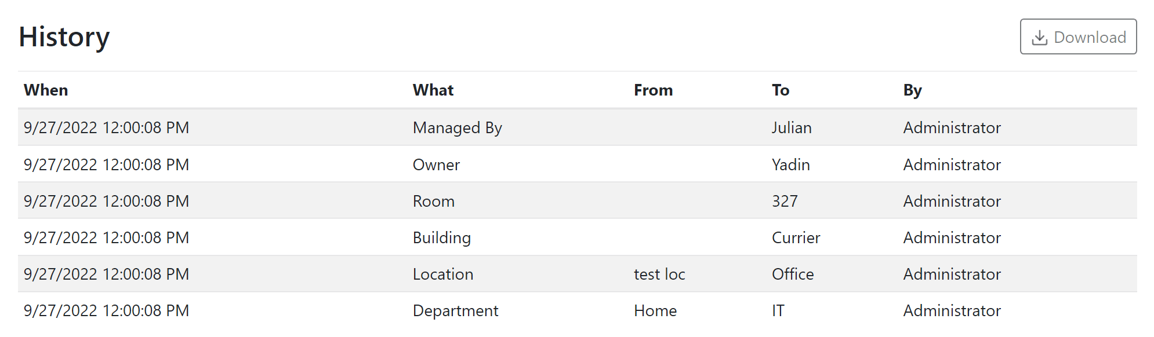
Task: Click the value Yadin in the To column
Action: pos(791,164)
